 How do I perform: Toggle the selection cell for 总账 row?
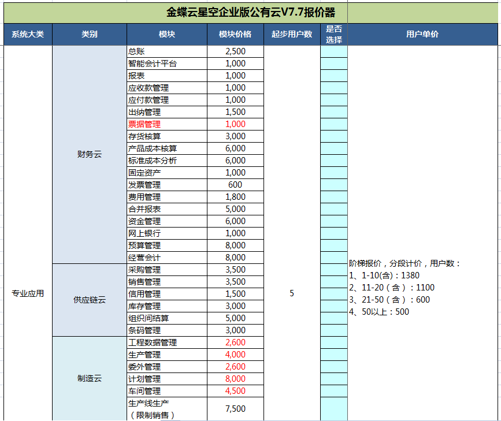pos(334,51)
